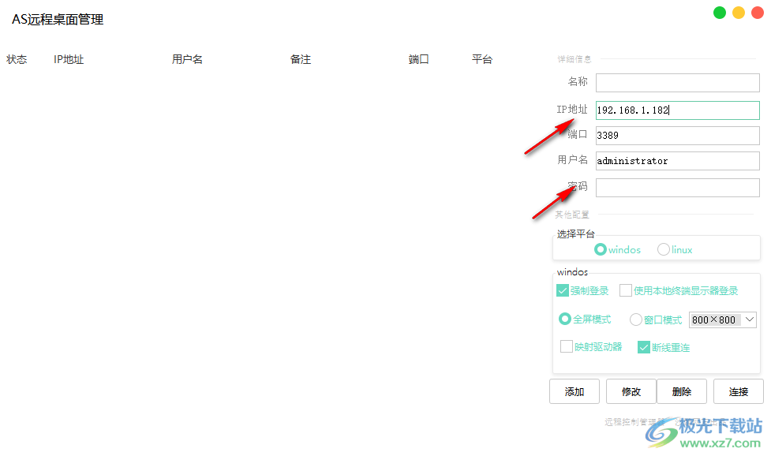Click the 状态 column header
Image resolution: width=771 pixels, height=456 pixels.
(x=17, y=59)
